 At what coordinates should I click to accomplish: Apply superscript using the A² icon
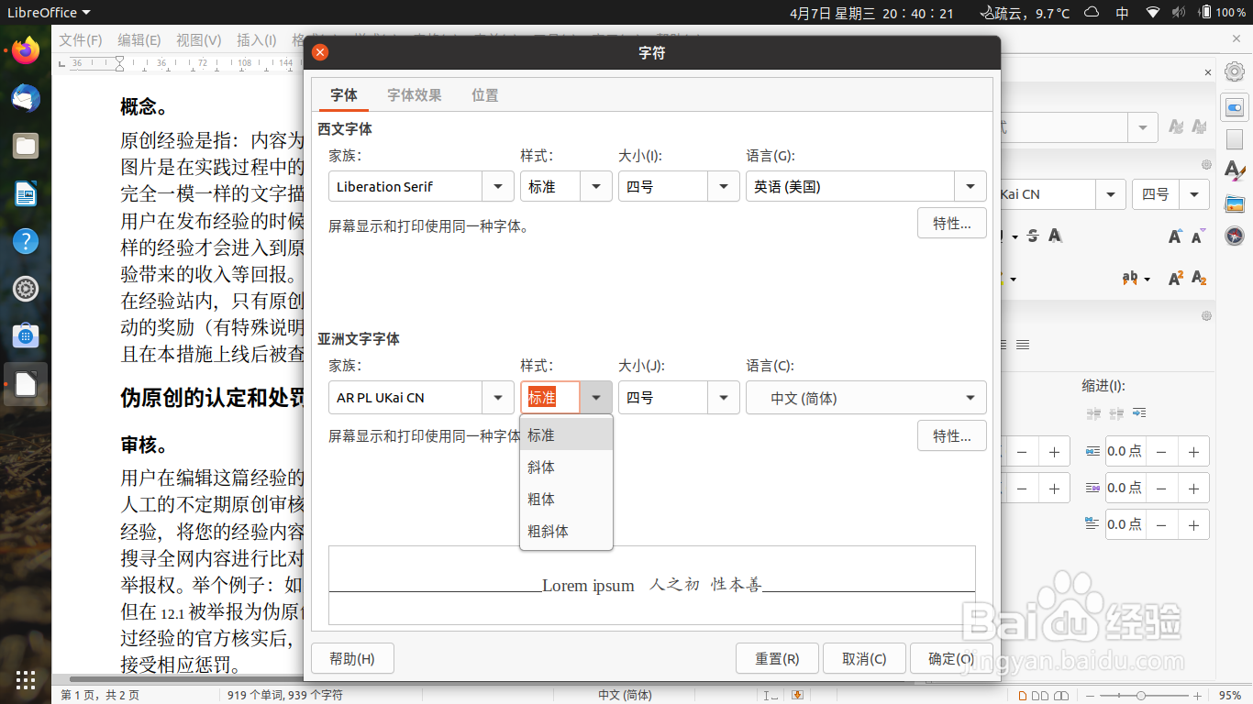(x=1175, y=278)
